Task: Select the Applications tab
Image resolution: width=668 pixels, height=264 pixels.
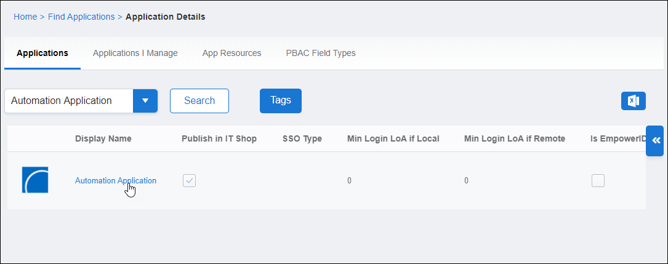Action: pyautogui.click(x=42, y=53)
